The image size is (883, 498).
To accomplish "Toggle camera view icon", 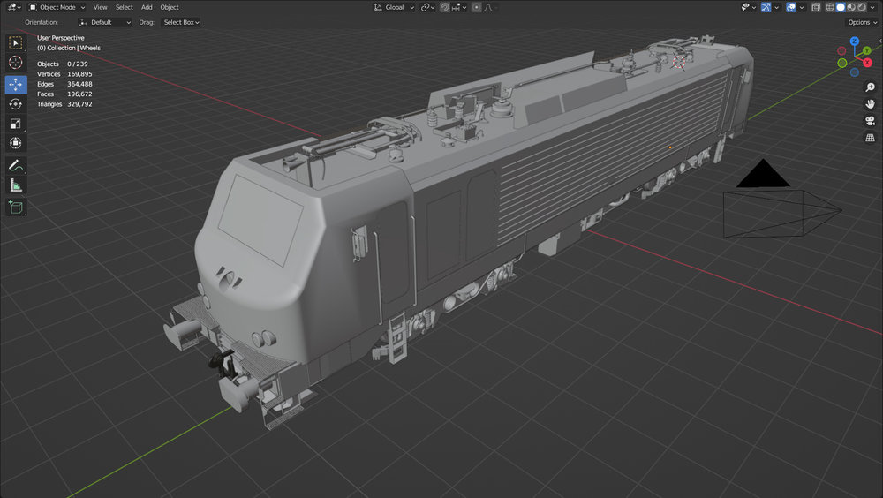I will 870,121.
